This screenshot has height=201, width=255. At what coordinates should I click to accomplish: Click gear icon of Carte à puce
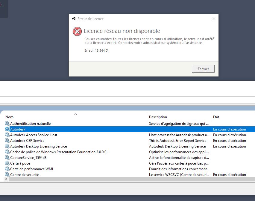7,163
